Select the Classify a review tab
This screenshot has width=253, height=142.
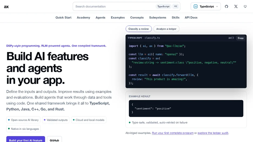(x=139, y=29)
